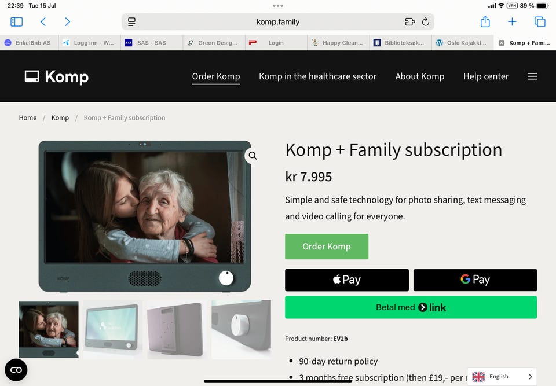The width and height of the screenshot is (556, 386).
Task: Reload the komp.family page
Action: (425, 22)
